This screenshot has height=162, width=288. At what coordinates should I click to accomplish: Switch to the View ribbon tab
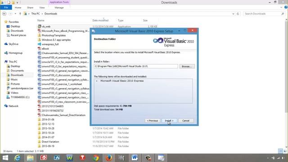42,8
